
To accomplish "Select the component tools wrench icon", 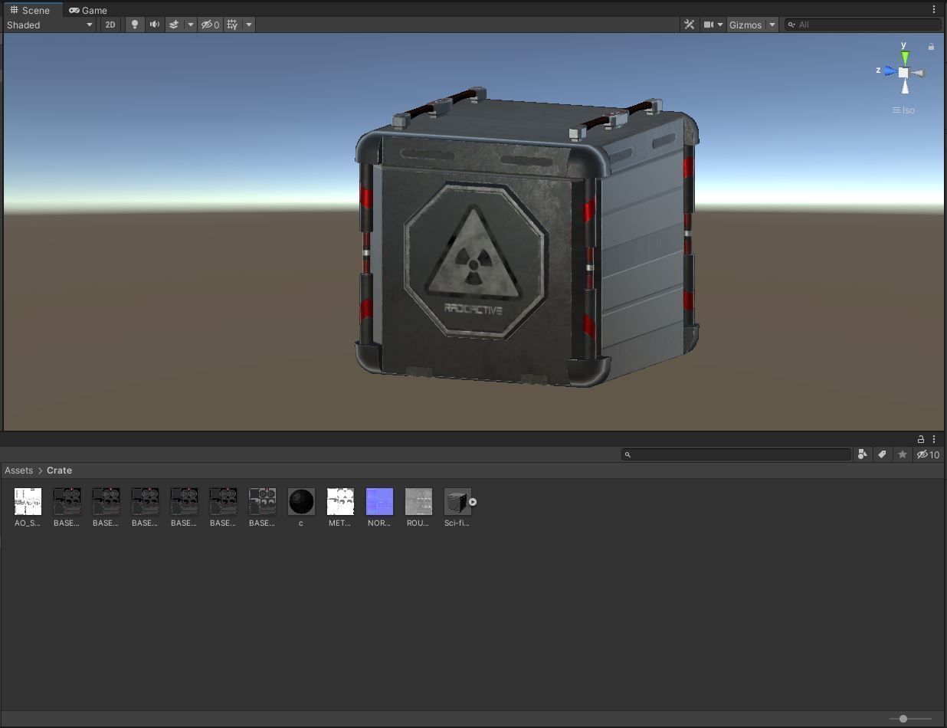I will coord(689,24).
